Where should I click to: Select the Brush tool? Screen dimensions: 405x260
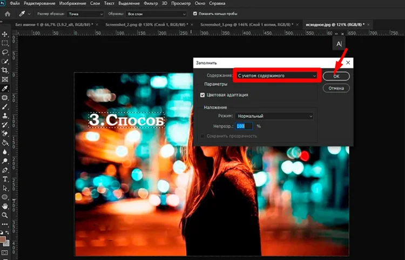point(5,106)
